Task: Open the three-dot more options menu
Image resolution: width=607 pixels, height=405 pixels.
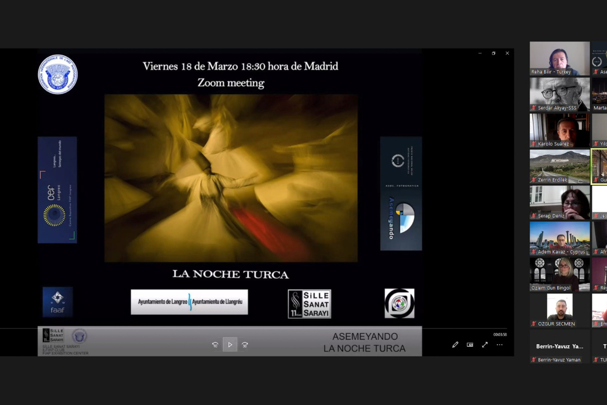Action: [500, 345]
